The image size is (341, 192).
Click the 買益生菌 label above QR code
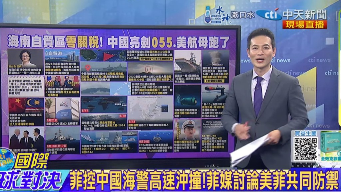click(x=303, y=133)
